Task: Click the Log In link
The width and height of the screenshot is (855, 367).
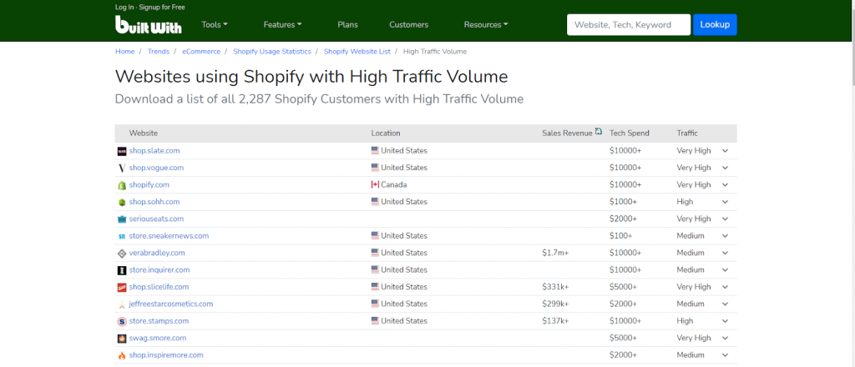Action: 124,7
